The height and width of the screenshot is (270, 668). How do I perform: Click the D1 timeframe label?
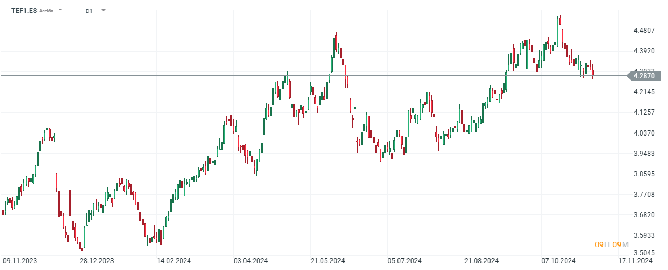[x=89, y=11]
